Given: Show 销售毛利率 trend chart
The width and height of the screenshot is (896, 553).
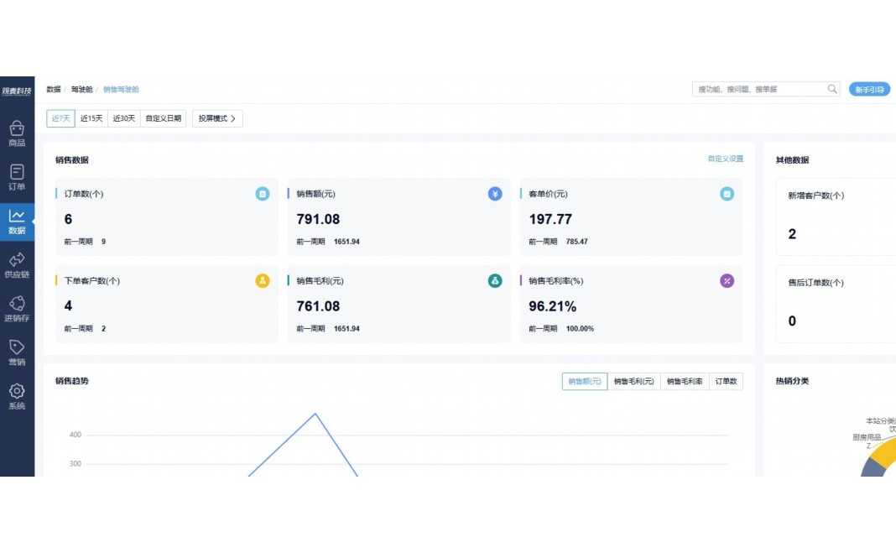Looking at the screenshot, I should (x=685, y=381).
